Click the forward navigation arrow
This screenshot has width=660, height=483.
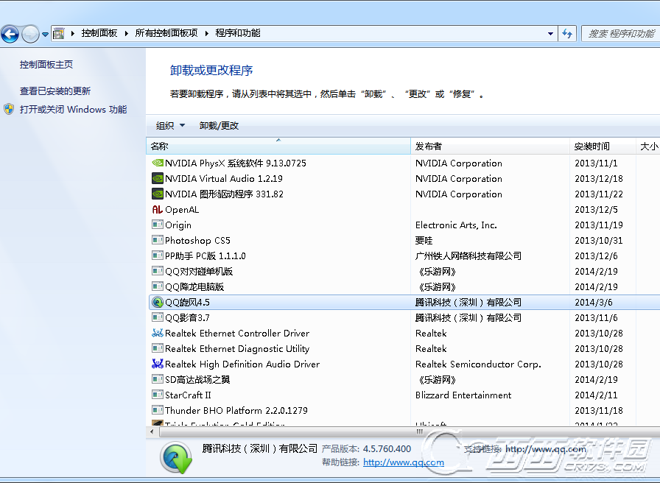pyautogui.click(x=30, y=34)
